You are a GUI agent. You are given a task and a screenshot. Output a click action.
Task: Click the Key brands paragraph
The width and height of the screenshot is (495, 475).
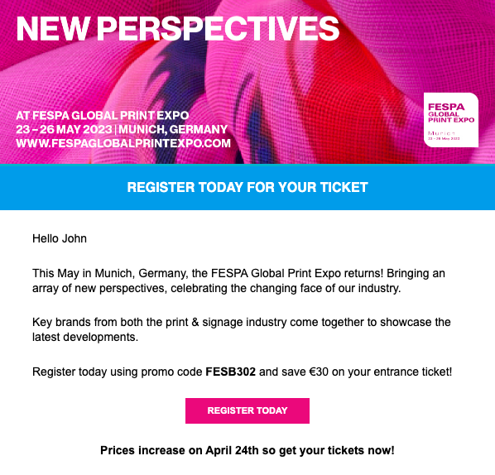click(242, 329)
